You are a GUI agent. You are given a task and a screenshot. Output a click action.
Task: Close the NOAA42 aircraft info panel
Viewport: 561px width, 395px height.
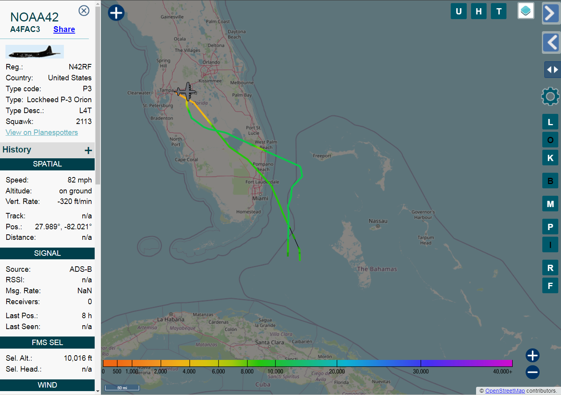coord(84,11)
